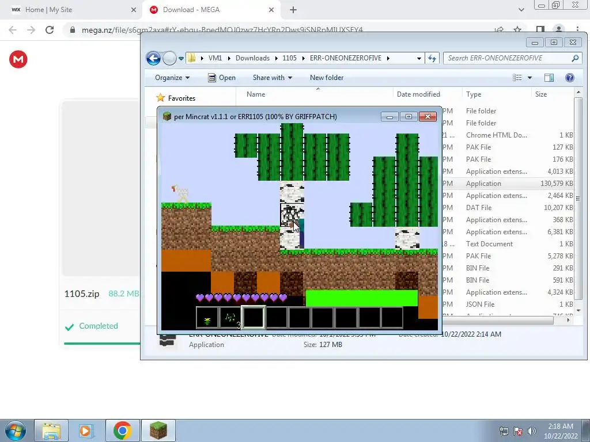590x442 pixels.
Task: Toggle the preview pane button
Action: click(x=549, y=78)
